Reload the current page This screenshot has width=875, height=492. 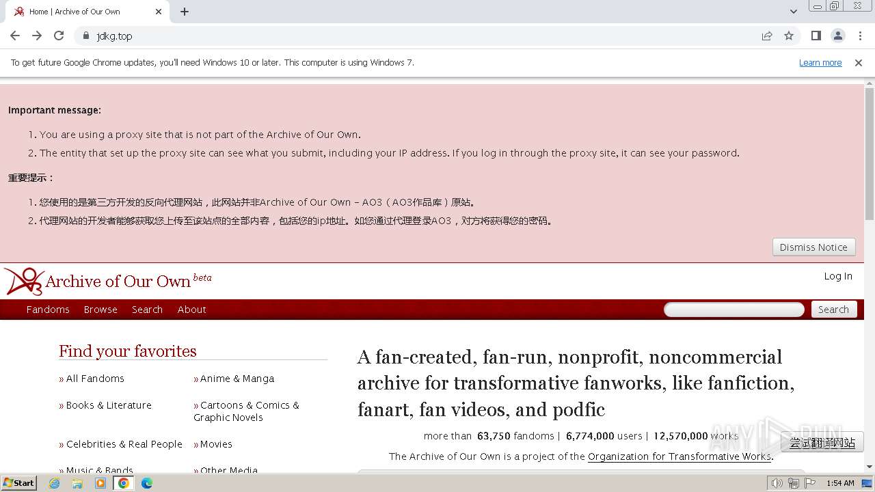tap(59, 36)
